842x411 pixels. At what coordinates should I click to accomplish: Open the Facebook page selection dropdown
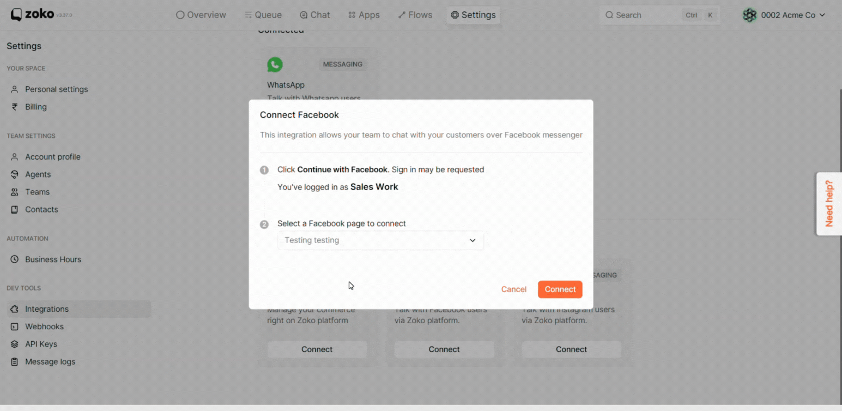(380, 240)
